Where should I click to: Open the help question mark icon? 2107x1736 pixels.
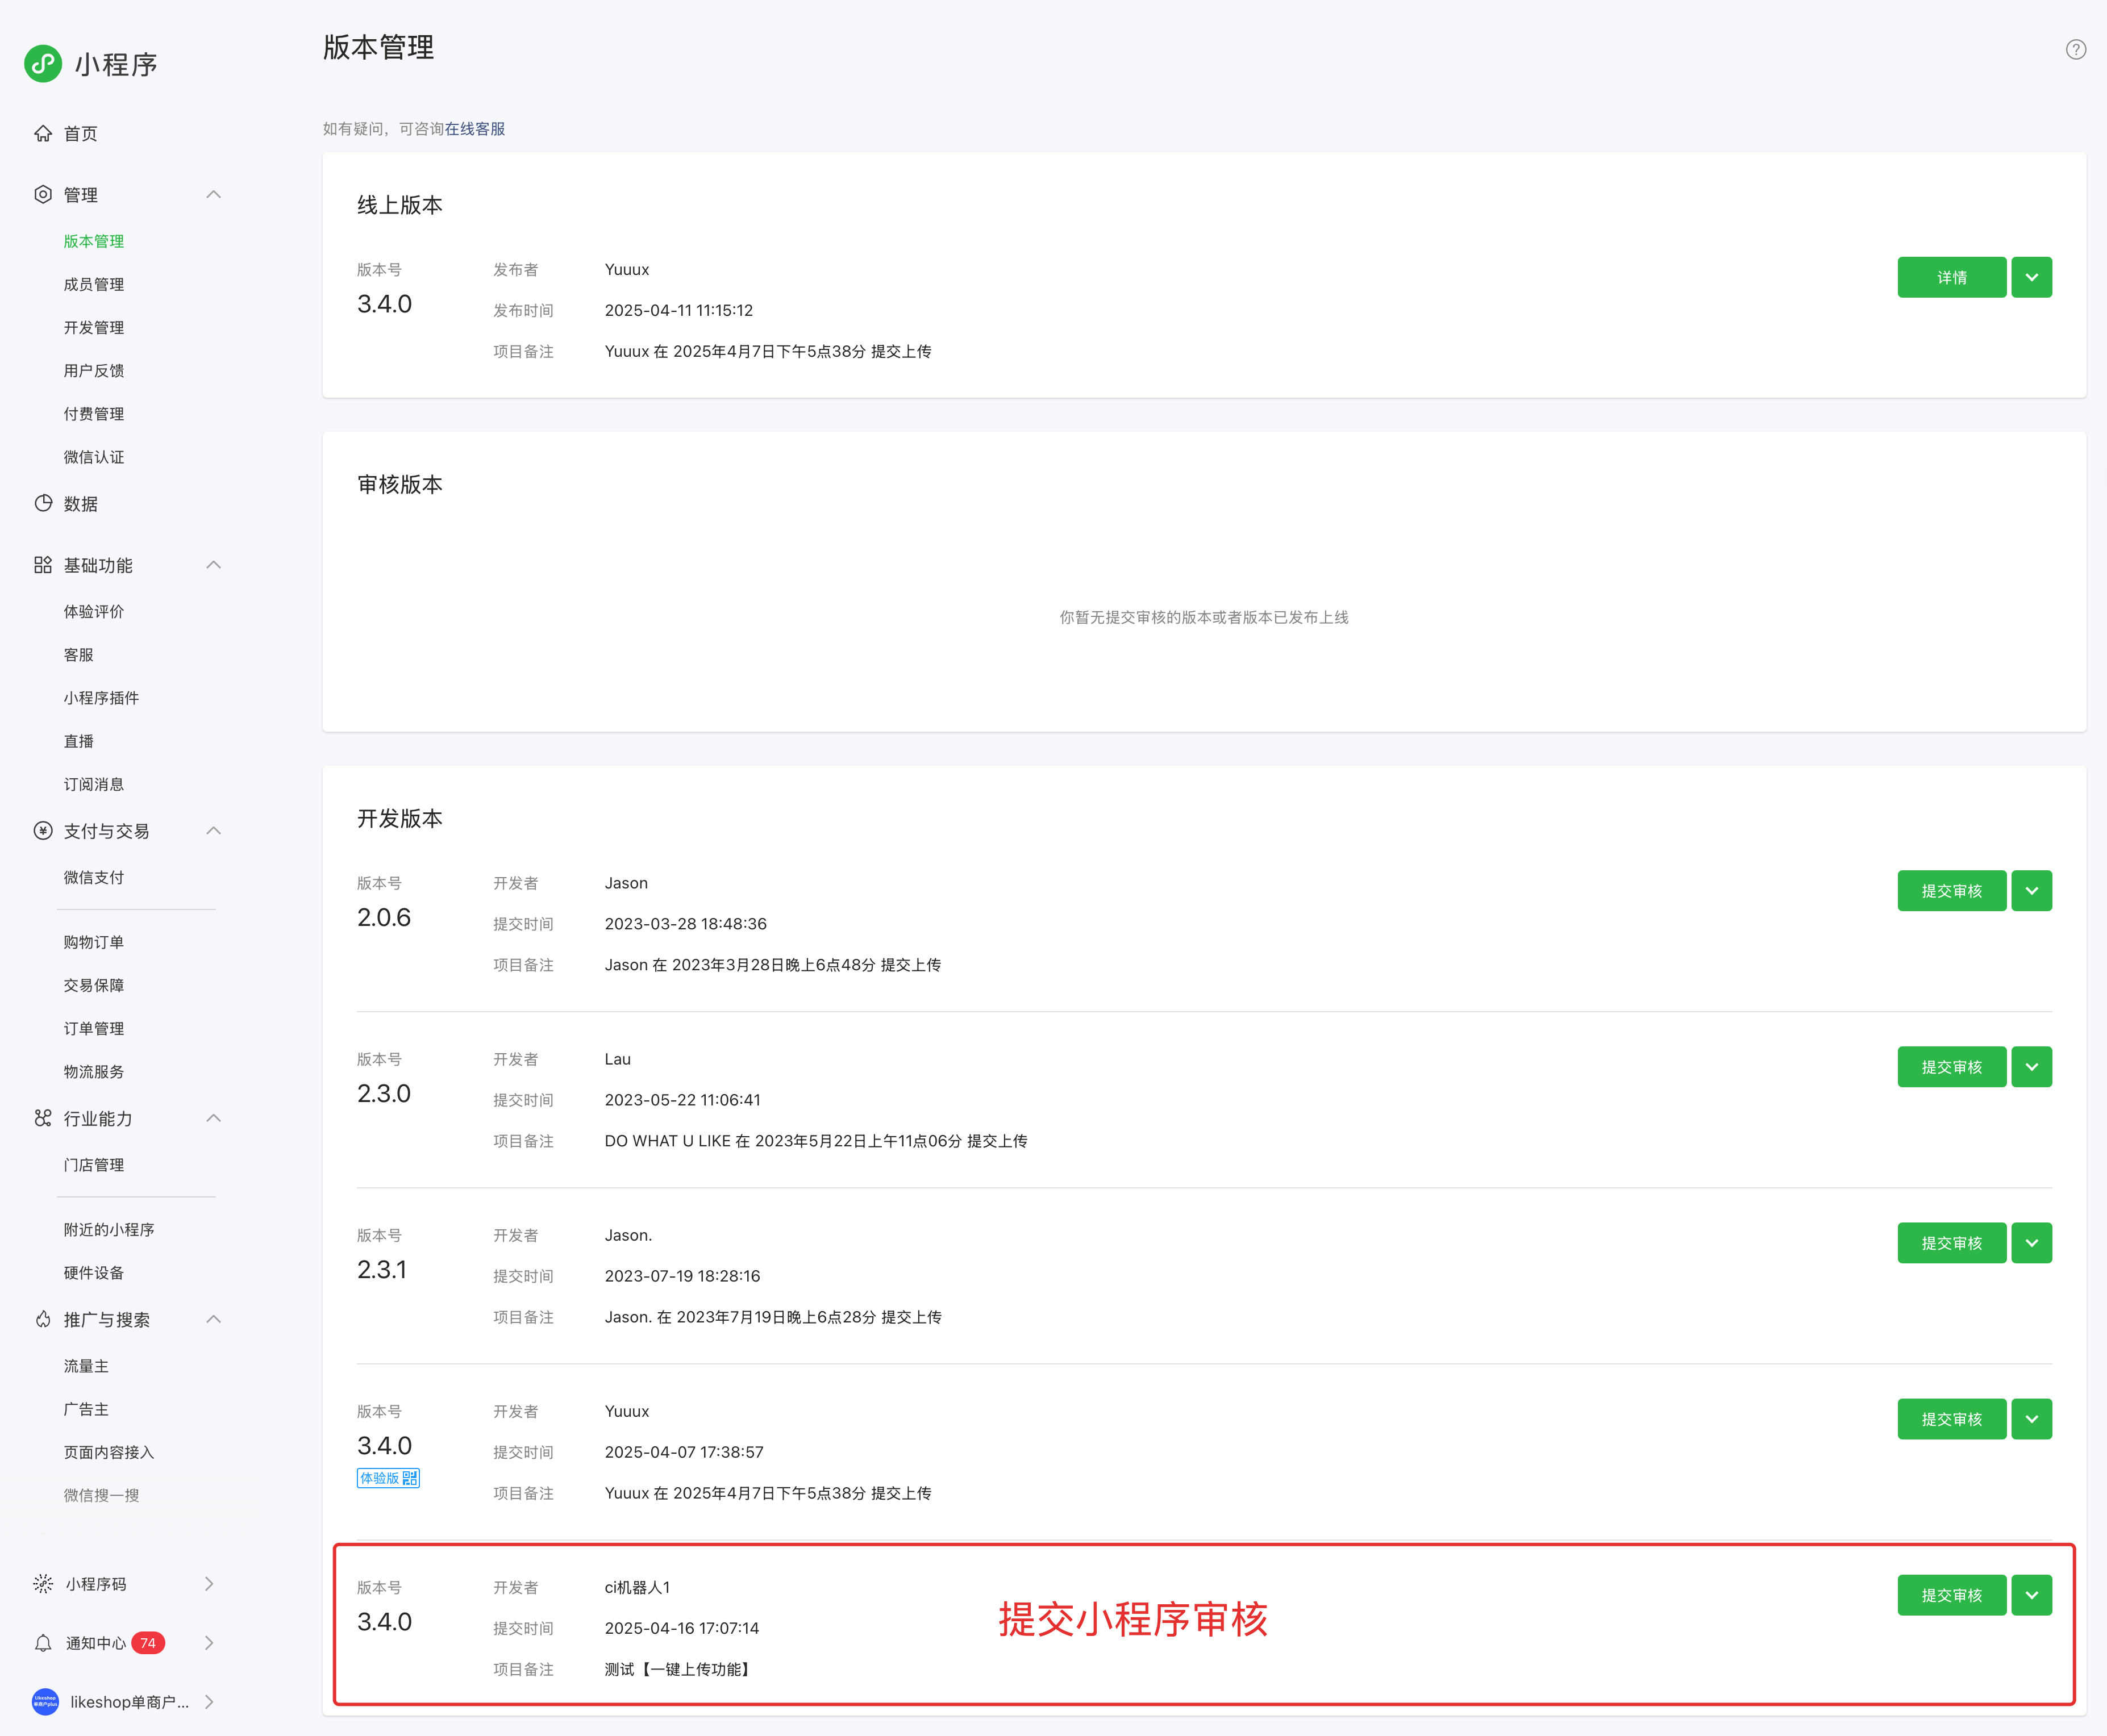(x=2076, y=49)
